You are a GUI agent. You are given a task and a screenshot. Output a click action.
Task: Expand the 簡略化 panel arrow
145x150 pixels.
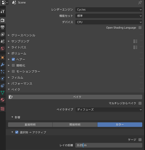(x=9, y=65)
